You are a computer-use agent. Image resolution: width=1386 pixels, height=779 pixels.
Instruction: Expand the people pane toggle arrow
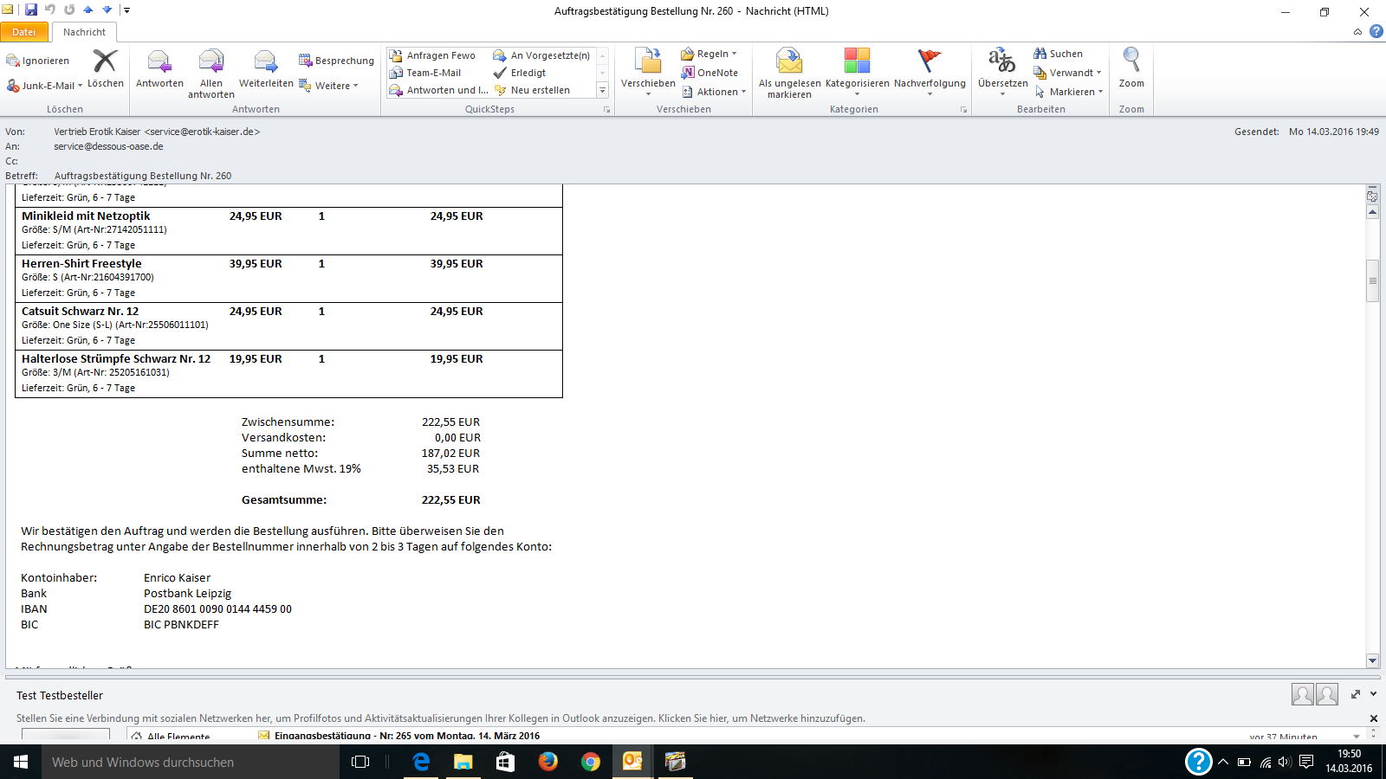click(x=1373, y=694)
